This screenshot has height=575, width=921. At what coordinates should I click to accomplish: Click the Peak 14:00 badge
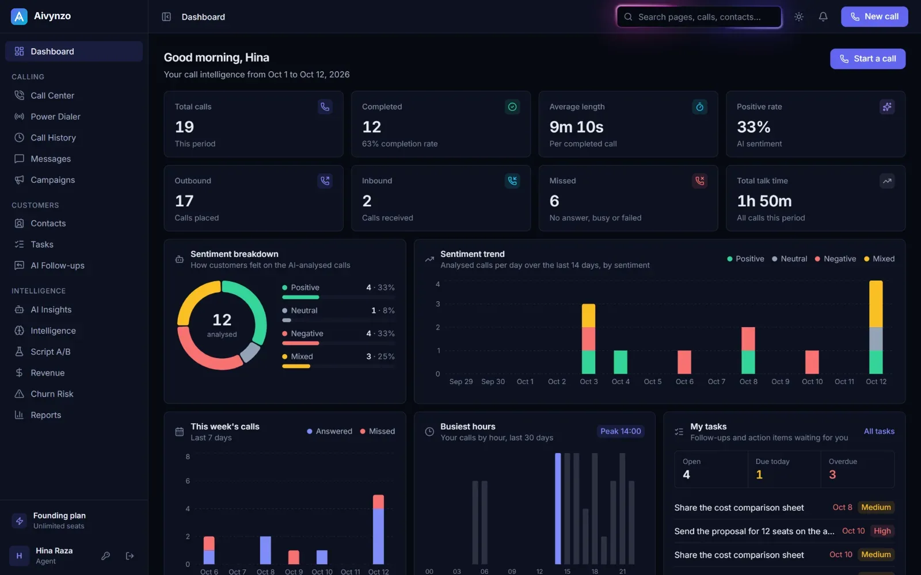pos(621,431)
